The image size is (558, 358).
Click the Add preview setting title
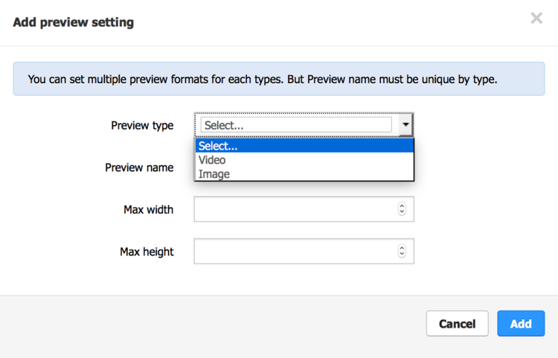pyautogui.click(x=74, y=22)
